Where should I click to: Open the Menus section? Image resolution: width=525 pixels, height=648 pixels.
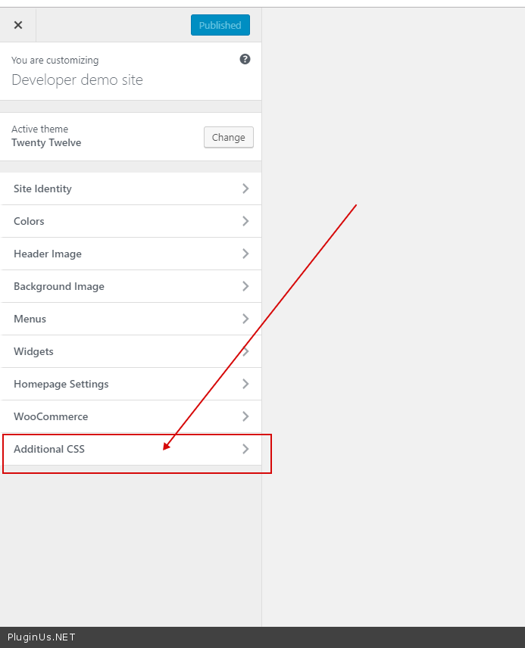[30, 319]
